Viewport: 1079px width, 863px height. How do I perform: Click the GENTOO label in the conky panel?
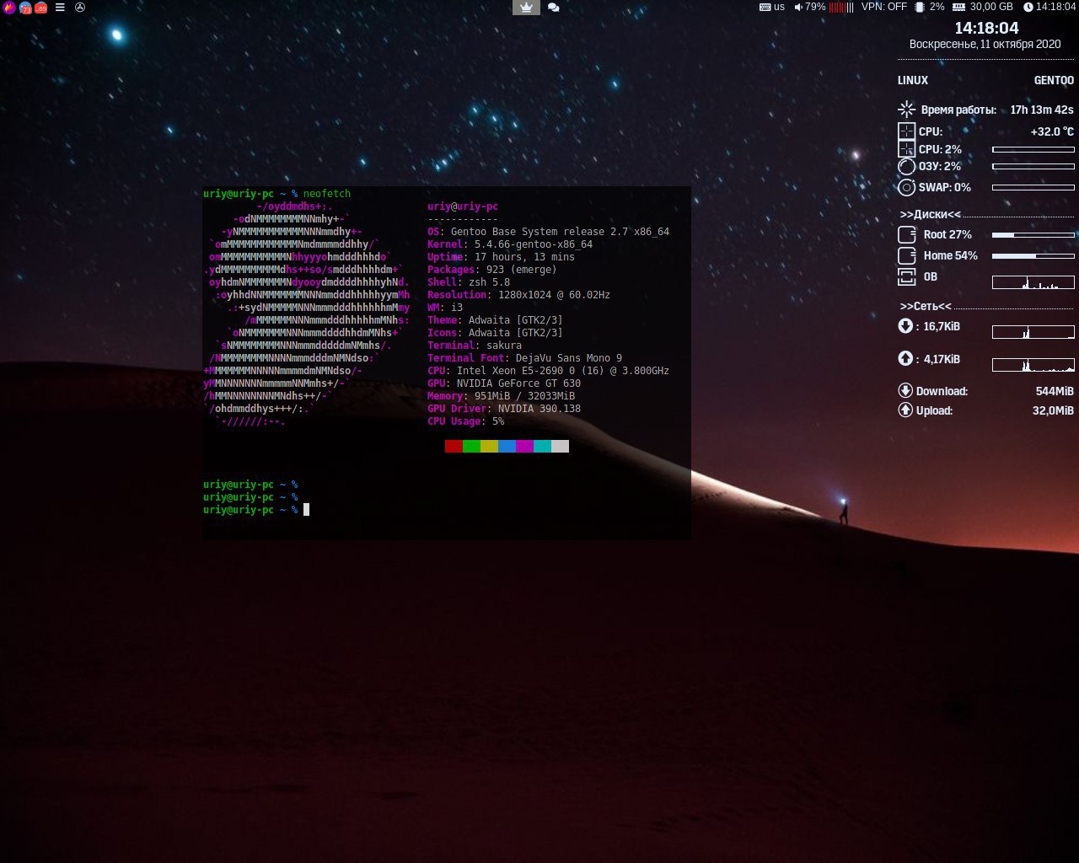1054,80
